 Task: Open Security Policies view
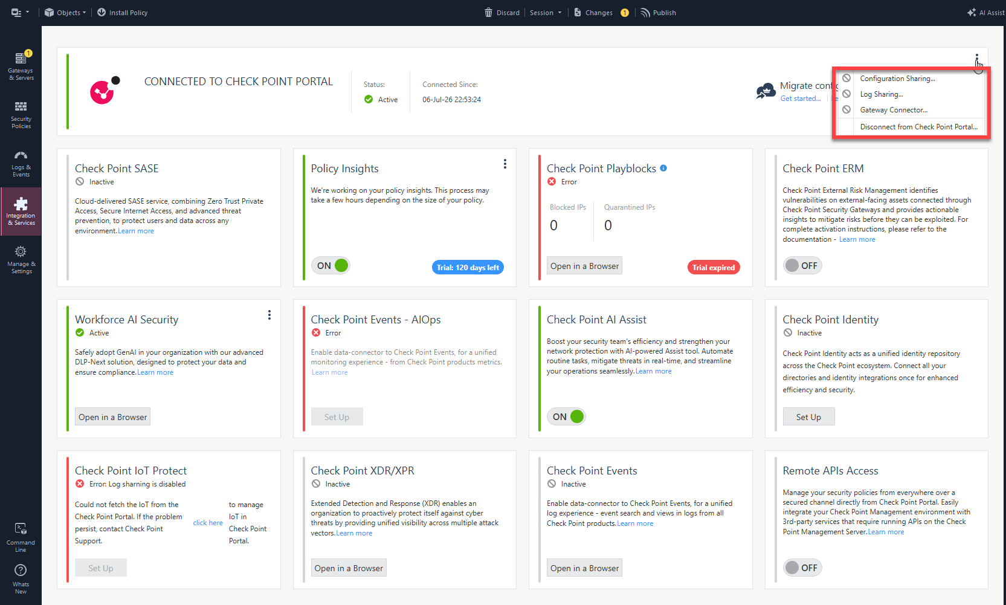21,114
